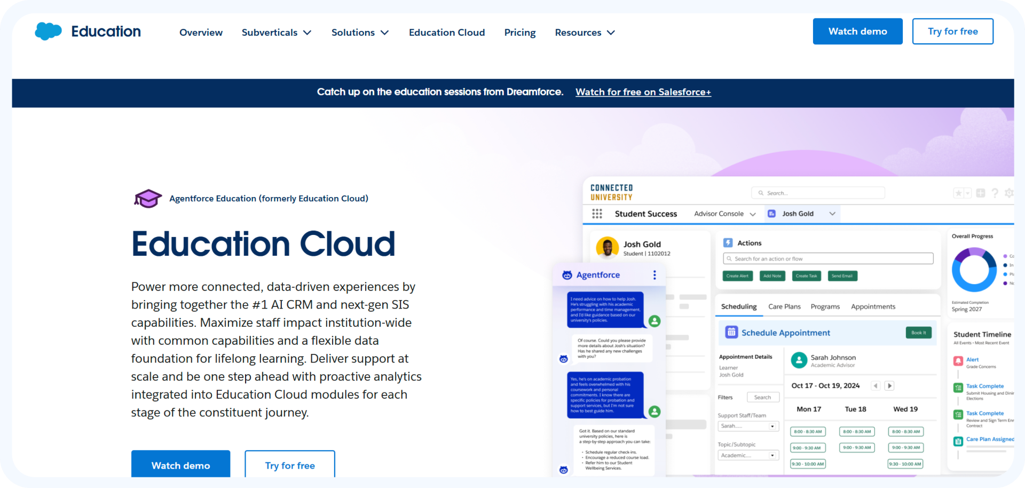Select the Appointments tab

[873, 306]
